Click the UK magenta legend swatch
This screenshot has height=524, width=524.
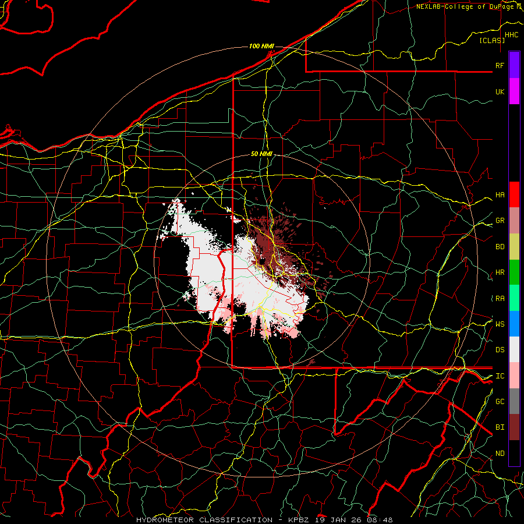click(x=514, y=91)
